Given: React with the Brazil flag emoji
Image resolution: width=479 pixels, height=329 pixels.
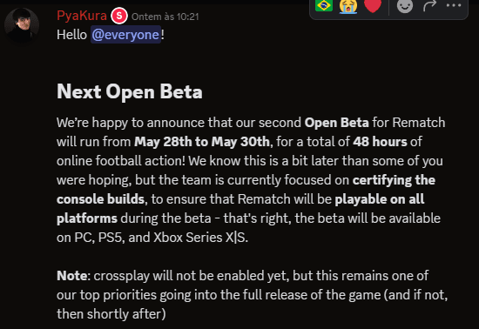Looking at the screenshot, I should [324, 5].
